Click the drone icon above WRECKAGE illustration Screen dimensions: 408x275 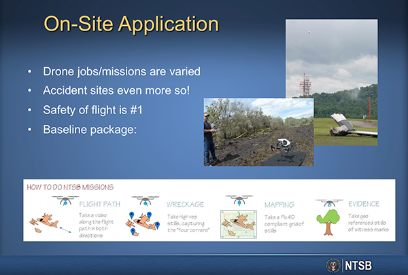click(x=146, y=201)
